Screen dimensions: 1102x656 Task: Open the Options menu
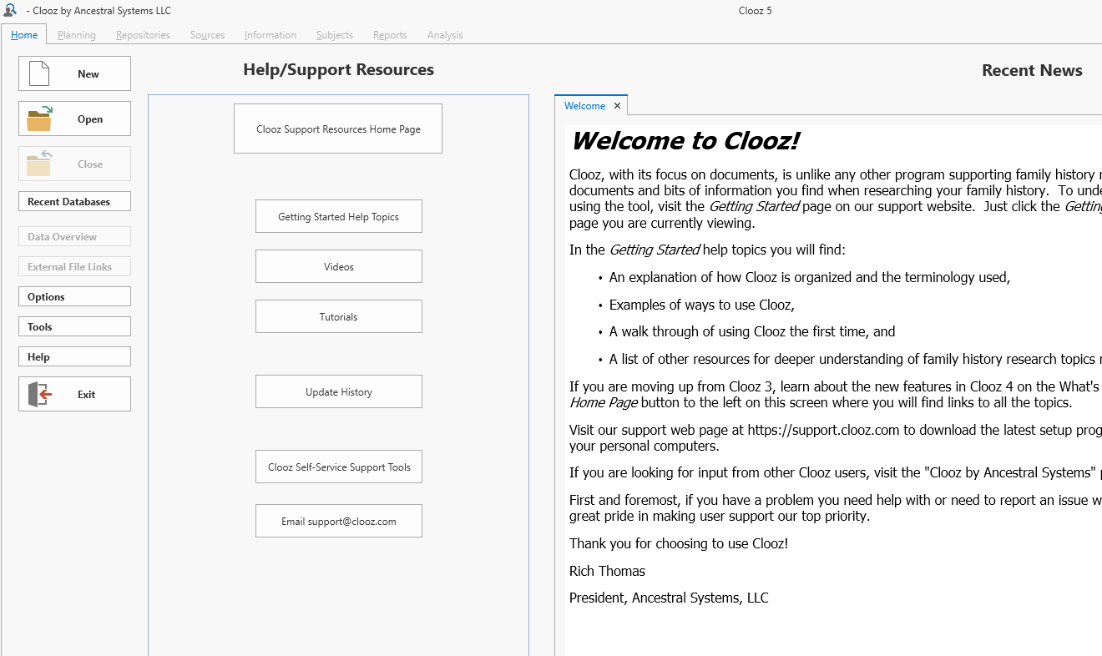pos(74,297)
